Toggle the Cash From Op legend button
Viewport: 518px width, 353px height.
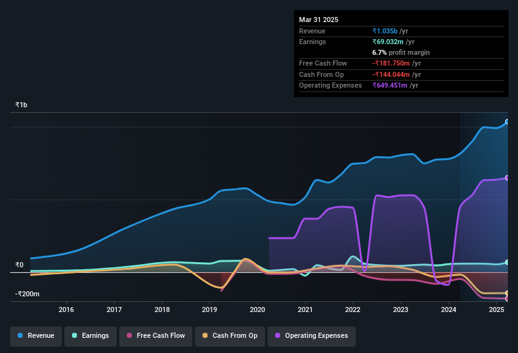tap(230, 336)
